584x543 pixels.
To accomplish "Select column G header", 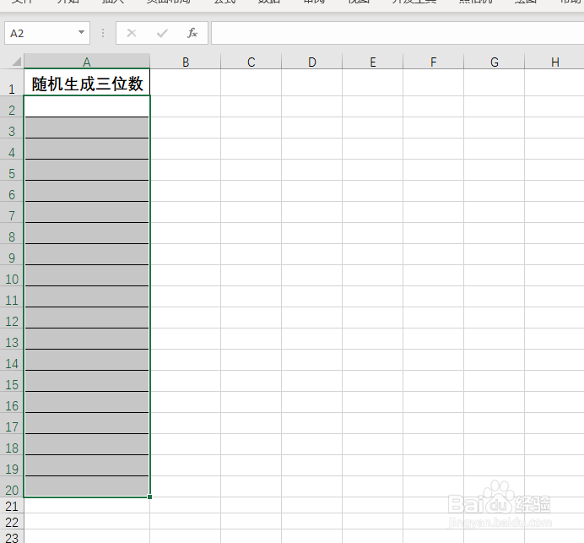I will click(x=494, y=62).
